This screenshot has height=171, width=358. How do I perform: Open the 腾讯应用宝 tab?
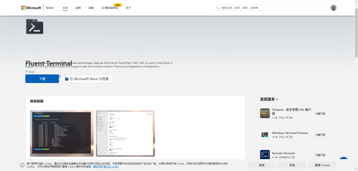[x=110, y=8]
